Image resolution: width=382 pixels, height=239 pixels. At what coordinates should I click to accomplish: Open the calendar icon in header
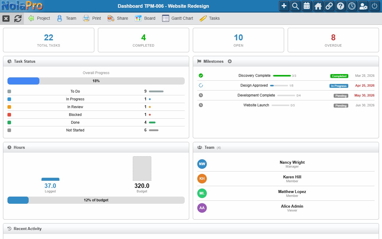(307, 6)
